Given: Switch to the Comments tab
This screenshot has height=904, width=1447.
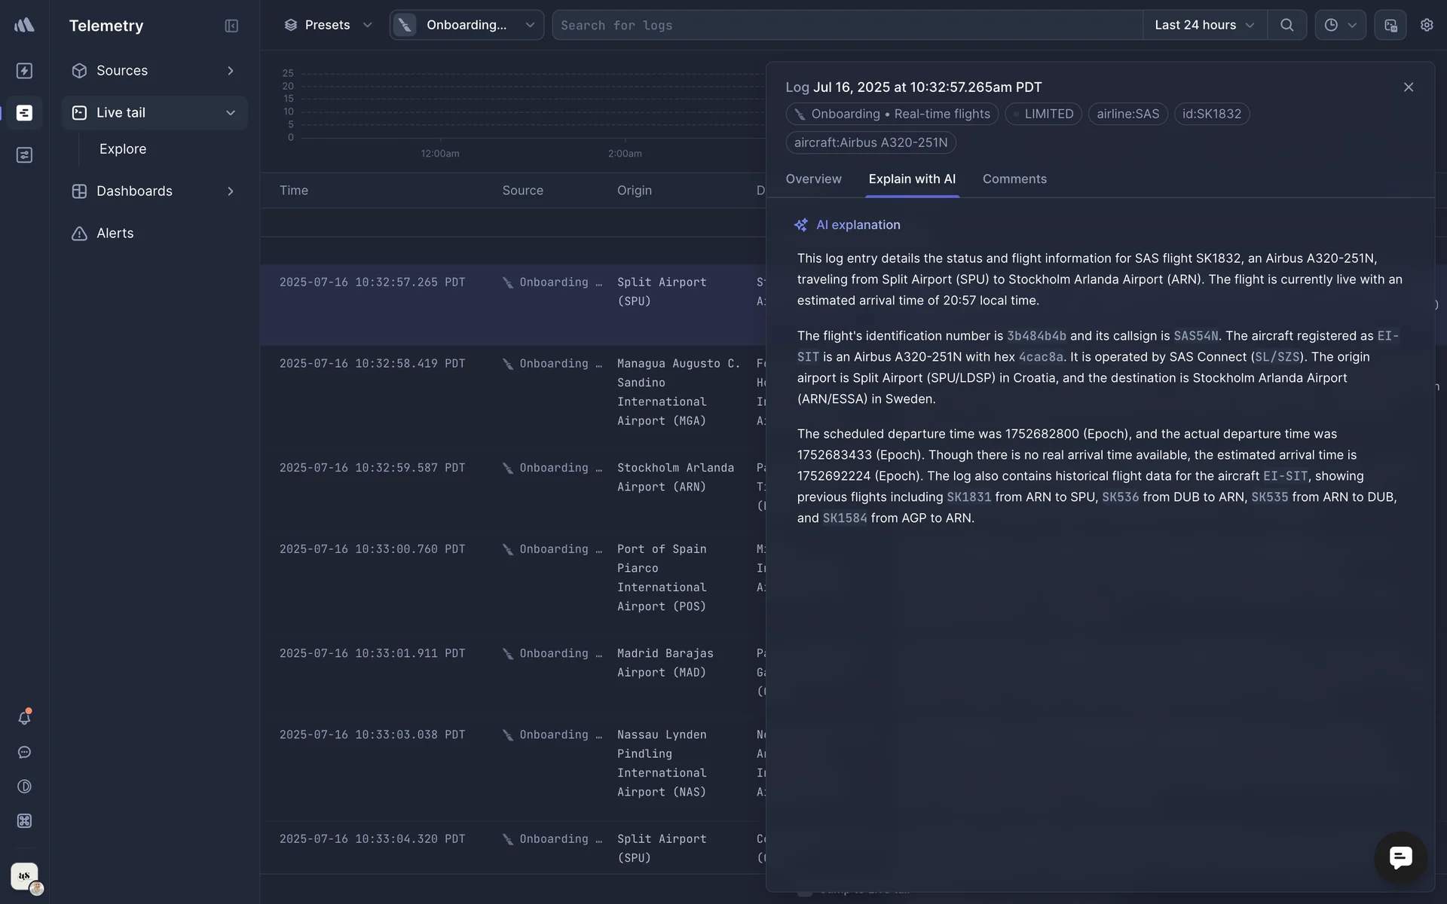Looking at the screenshot, I should (x=1014, y=179).
